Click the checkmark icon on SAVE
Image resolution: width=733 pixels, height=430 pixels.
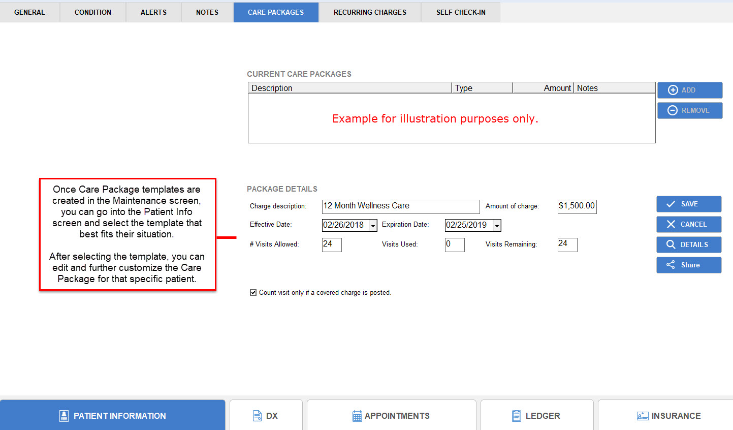click(671, 204)
